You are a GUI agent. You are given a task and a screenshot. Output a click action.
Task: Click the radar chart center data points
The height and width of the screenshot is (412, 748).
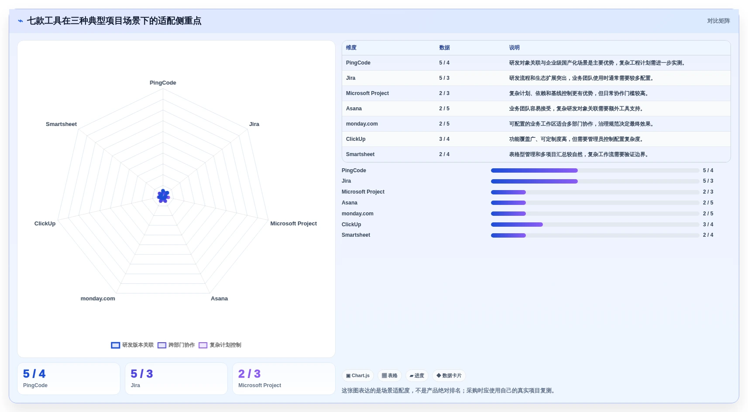[163, 196]
